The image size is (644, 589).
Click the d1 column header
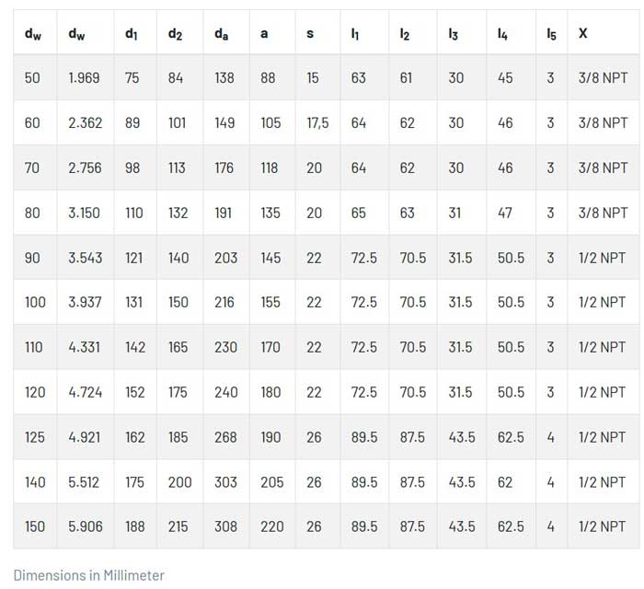131,34
